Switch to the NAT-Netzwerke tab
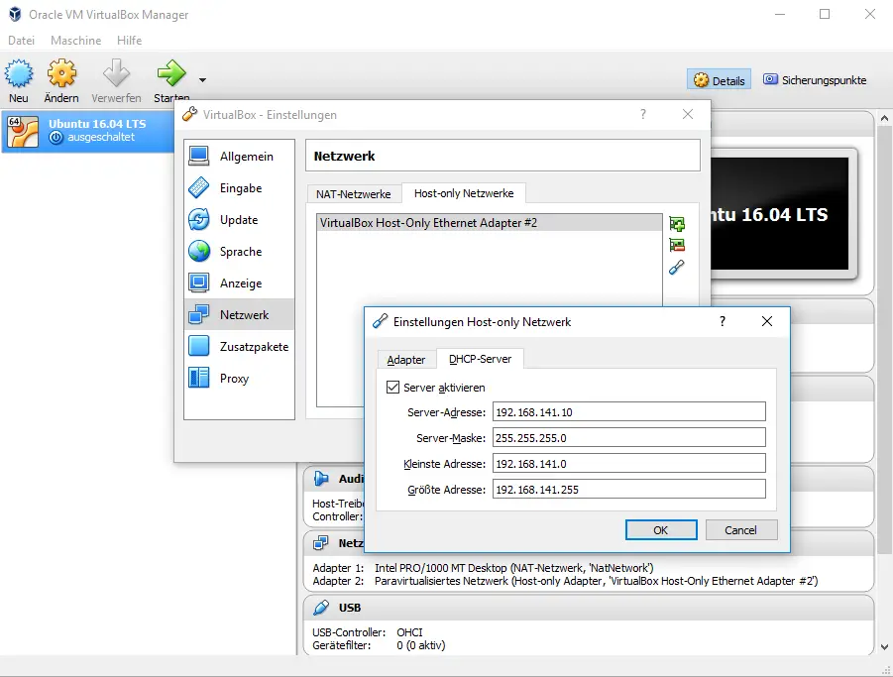Image resolution: width=893 pixels, height=677 pixels. point(354,194)
